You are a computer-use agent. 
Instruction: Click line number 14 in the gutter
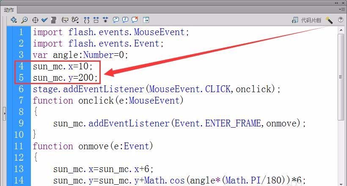pyautogui.click(x=19, y=181)
